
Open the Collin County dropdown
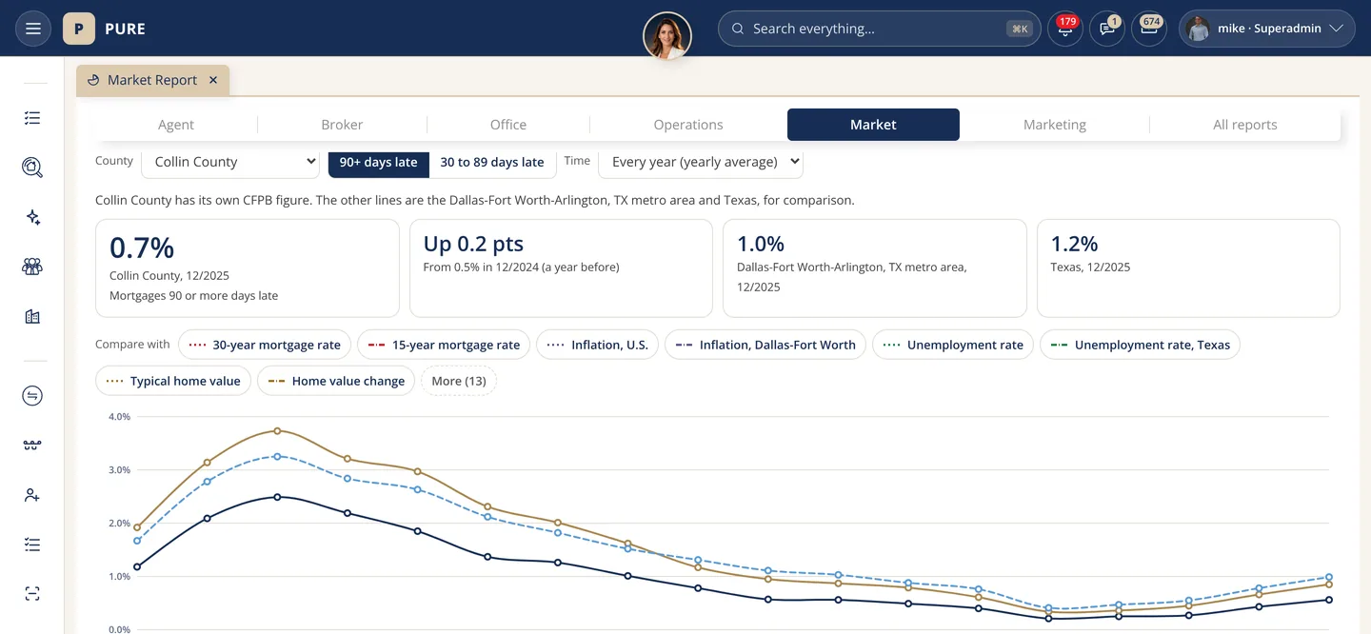[230, 162]
